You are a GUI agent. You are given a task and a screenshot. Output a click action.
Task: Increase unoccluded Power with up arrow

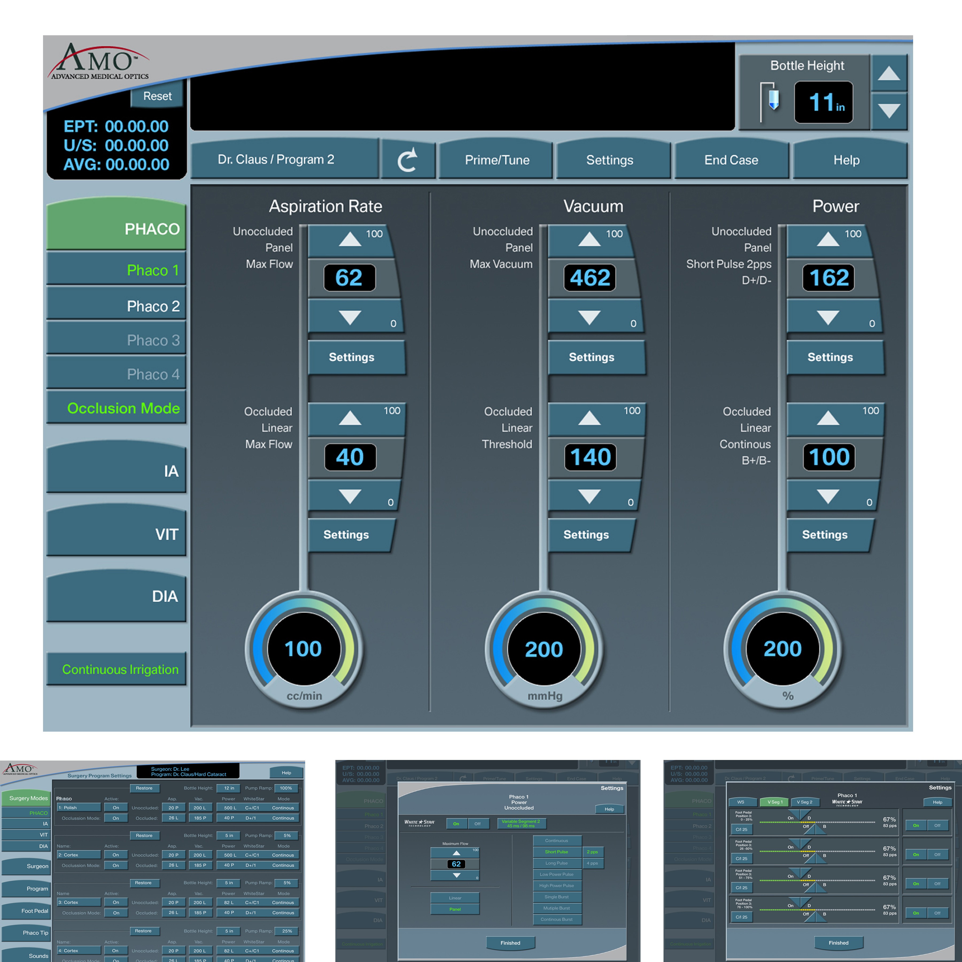(x=828, y=240)
